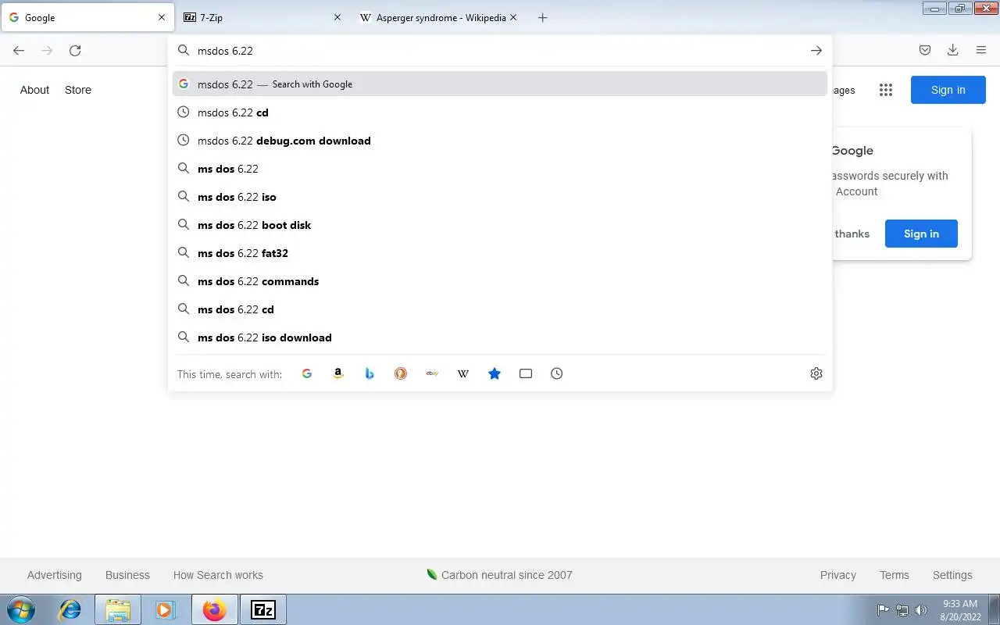Open the Google apps grid

click(x=885, y=90)
